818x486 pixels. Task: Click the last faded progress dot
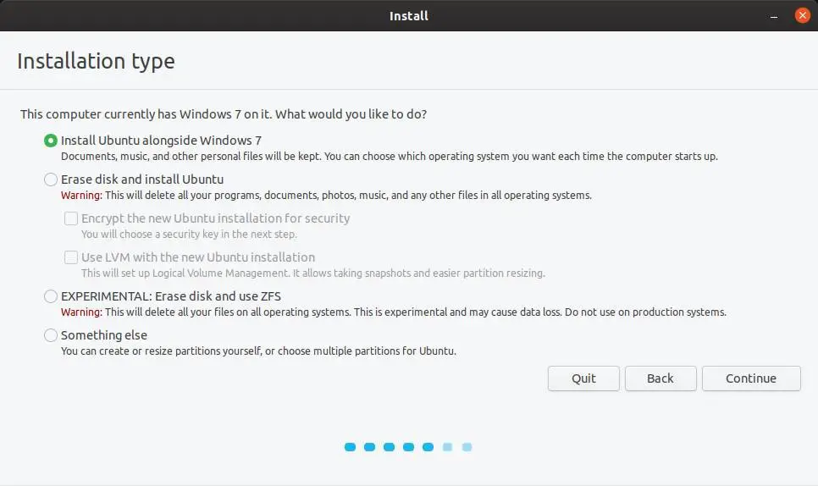pyautogui.click(x=467, y=447)
